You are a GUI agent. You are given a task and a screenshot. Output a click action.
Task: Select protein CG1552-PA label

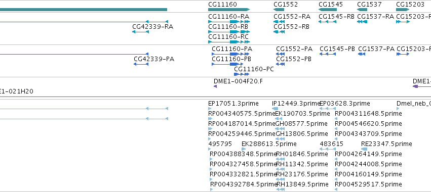(x=294, y=49)
